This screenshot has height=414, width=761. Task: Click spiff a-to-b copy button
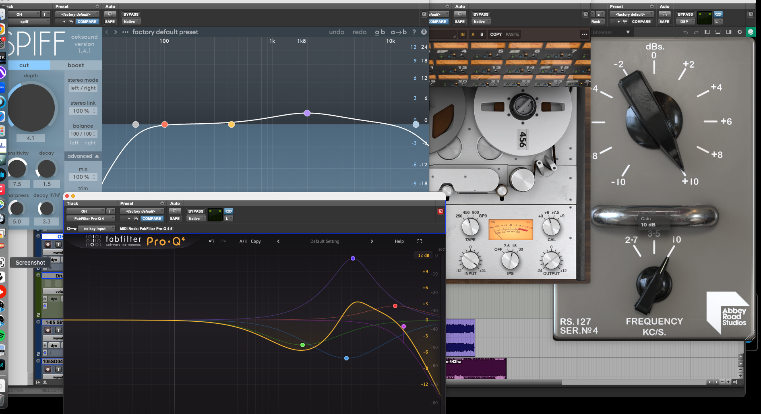point(399,32)
